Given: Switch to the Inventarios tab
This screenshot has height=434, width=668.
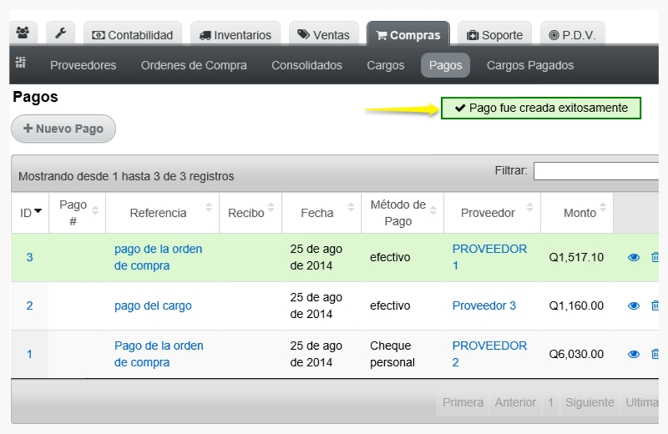Looking at the screenshot, I should pos(235,33).
